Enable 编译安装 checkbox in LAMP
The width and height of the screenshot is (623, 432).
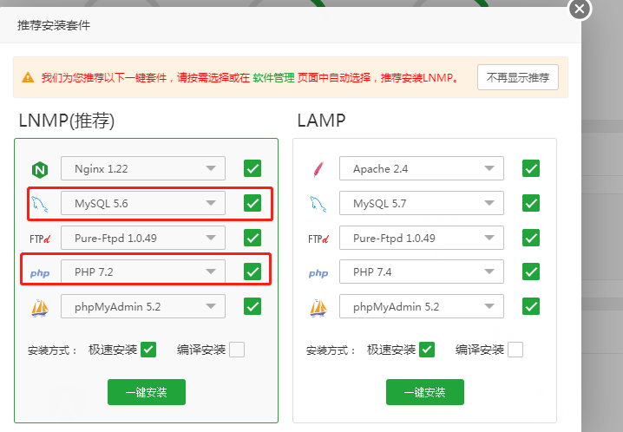coord(515,350)
